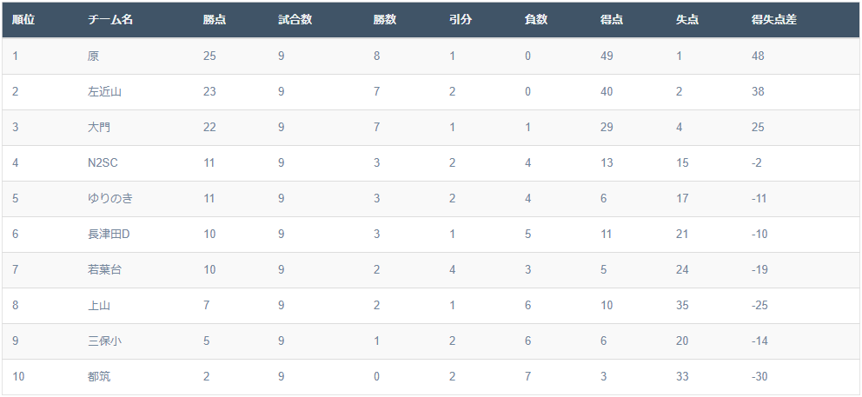Click the 若葉台 team name

click(x=104, y=270)
